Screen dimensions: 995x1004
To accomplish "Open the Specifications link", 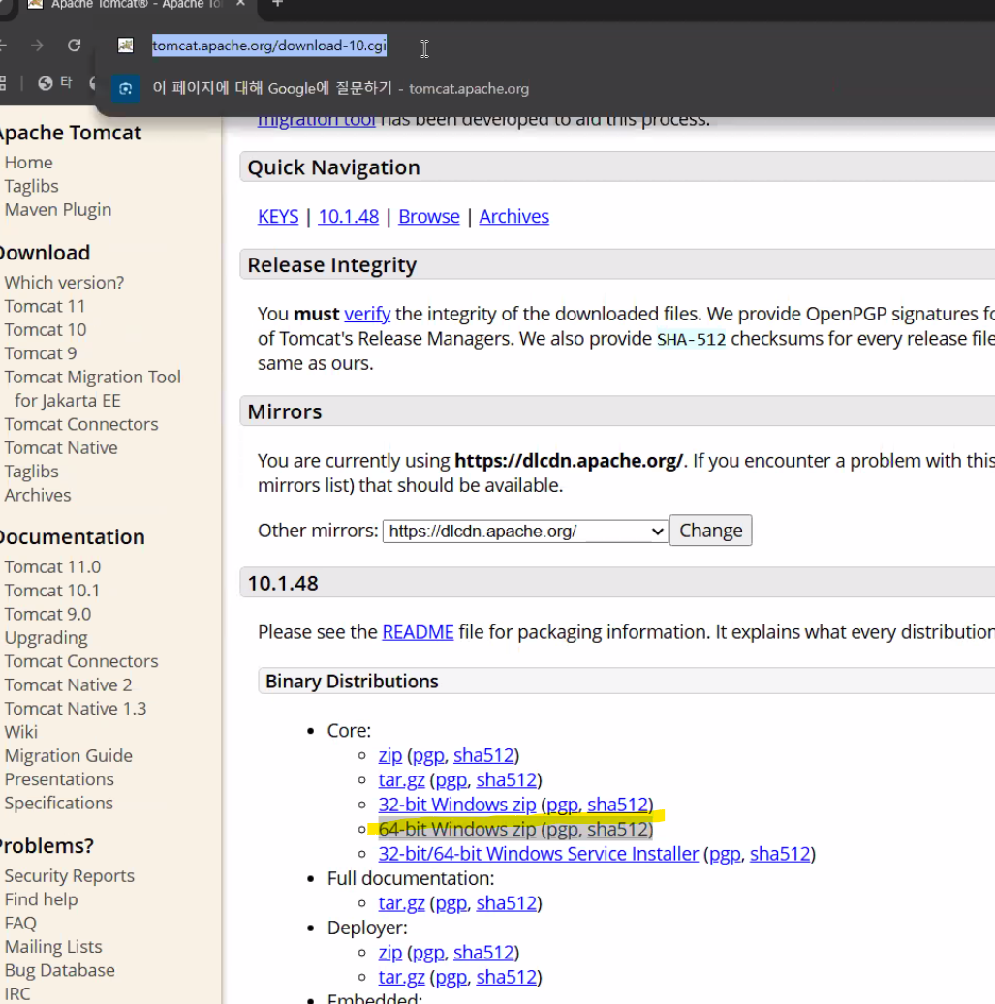I will tap(59, 803).
